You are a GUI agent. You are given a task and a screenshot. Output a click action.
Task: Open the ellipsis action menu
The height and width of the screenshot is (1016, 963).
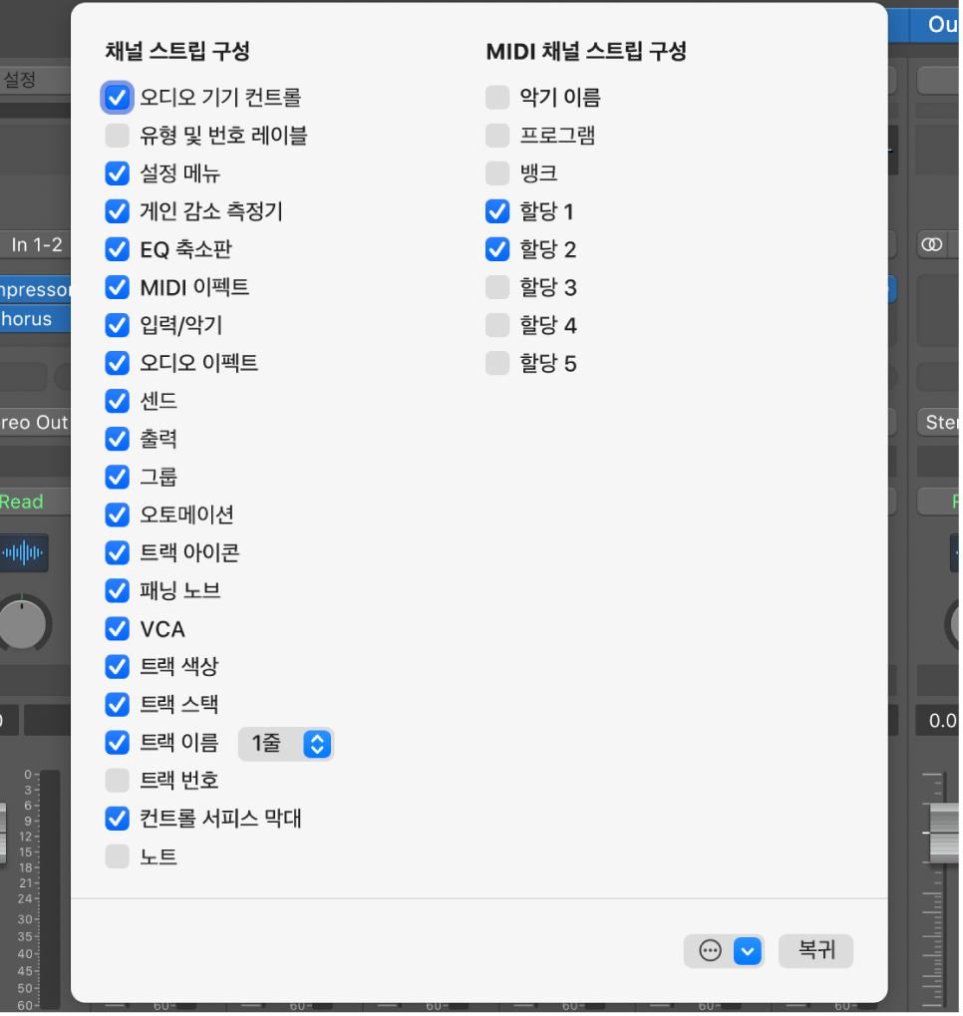pos(710,950)
